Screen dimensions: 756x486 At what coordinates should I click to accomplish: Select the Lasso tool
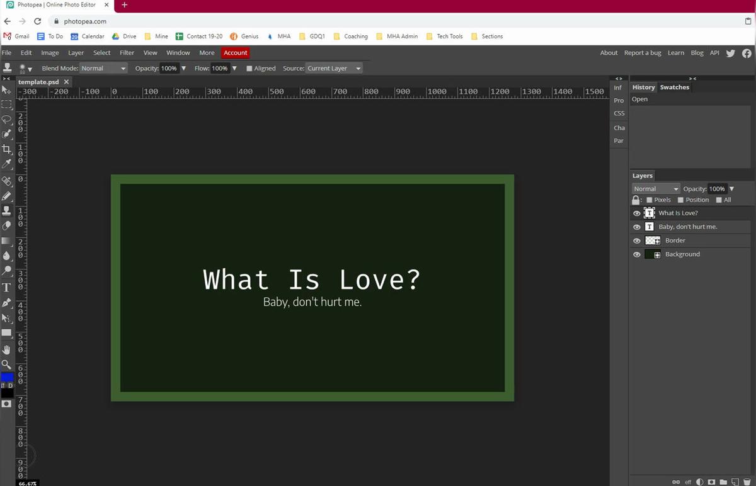coord(7,119)
